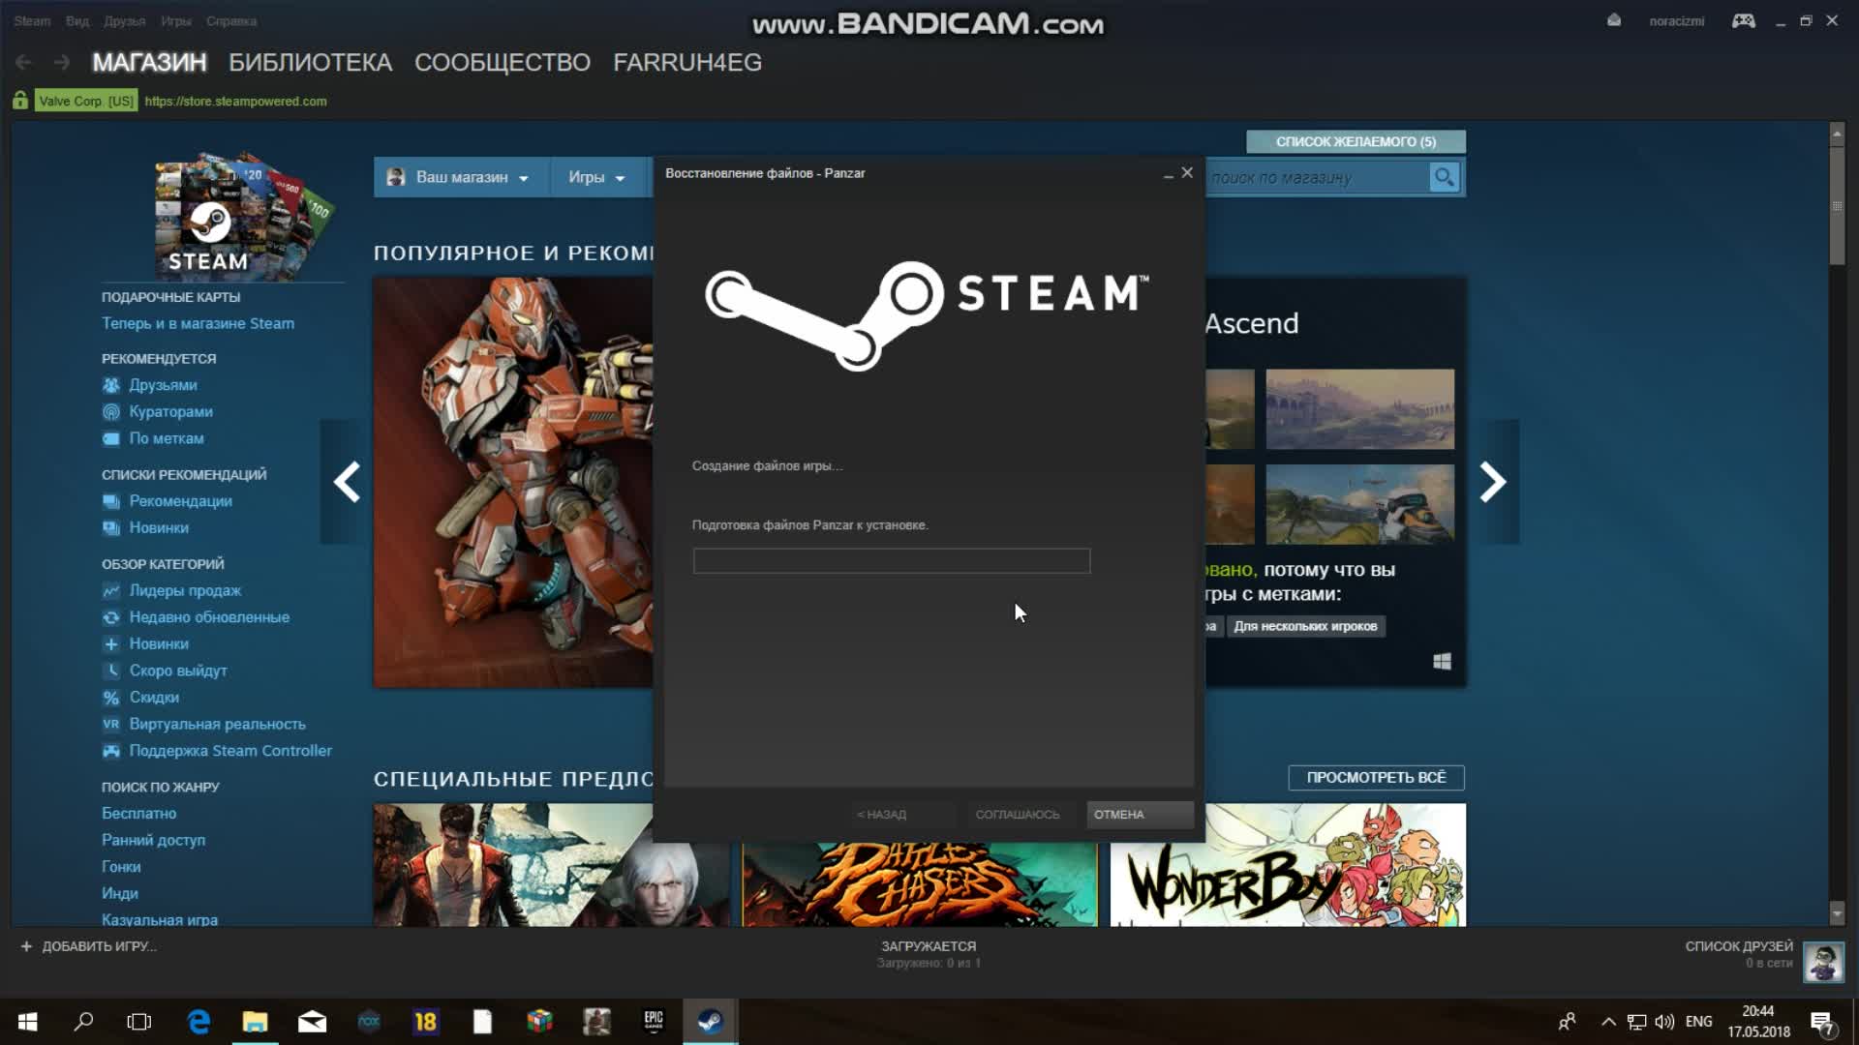
Task: Open the Инди genre
Action: [120, 893]
